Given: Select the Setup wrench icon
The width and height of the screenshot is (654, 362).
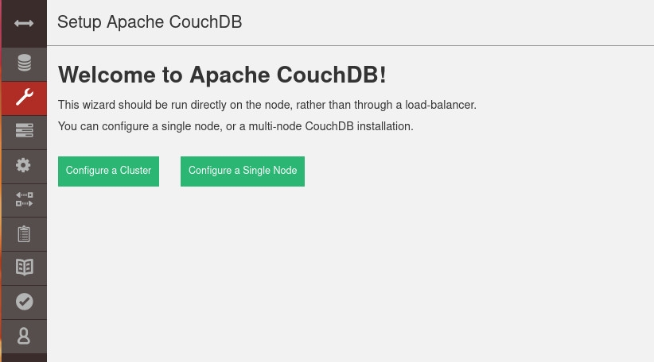Looking at the screenshot, I should pyautogui.click(x=24, y=98).
